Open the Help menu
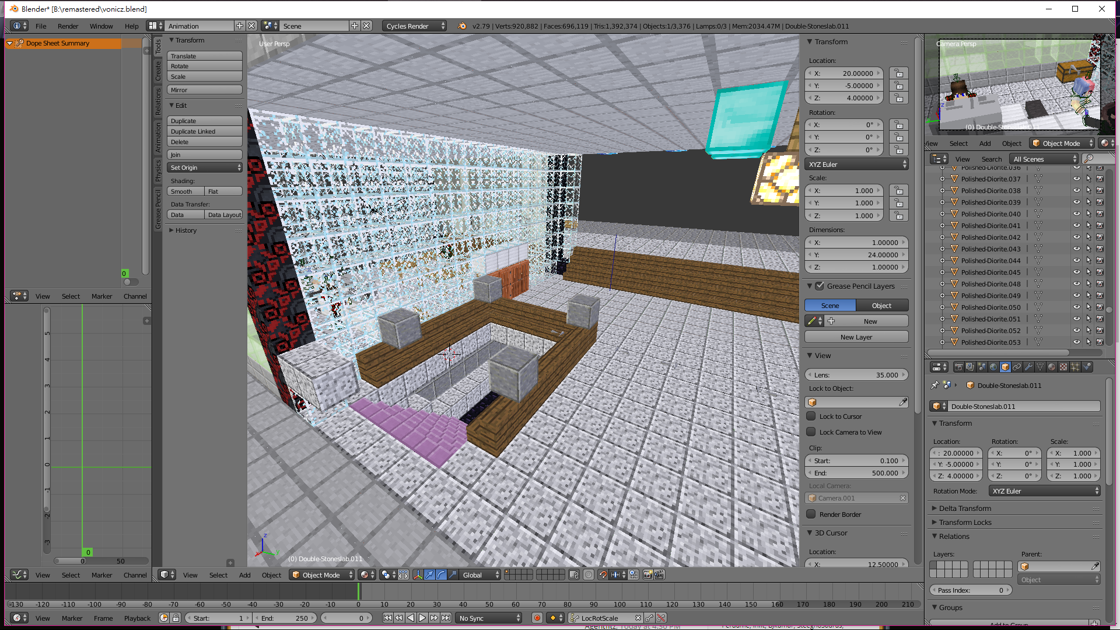This screenshot has width=1120, height=630. 131,26
